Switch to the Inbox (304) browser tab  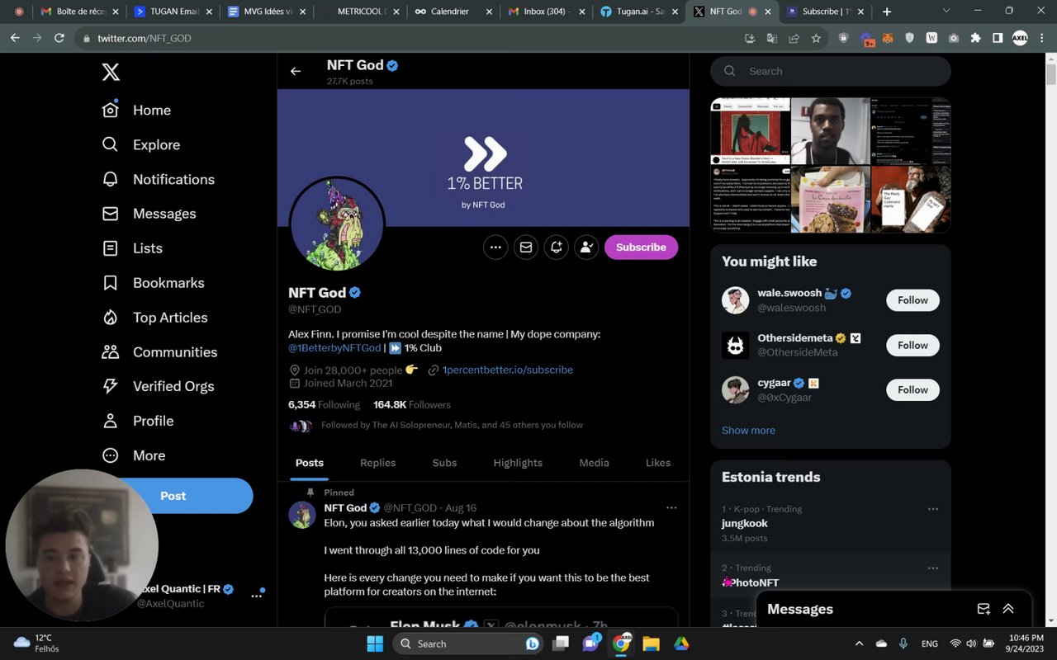(545, 12)
